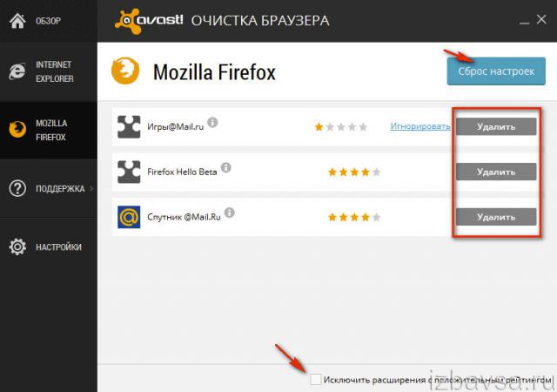
Task: Click the avast! logo in title bar
Action: tap(149, 21)
